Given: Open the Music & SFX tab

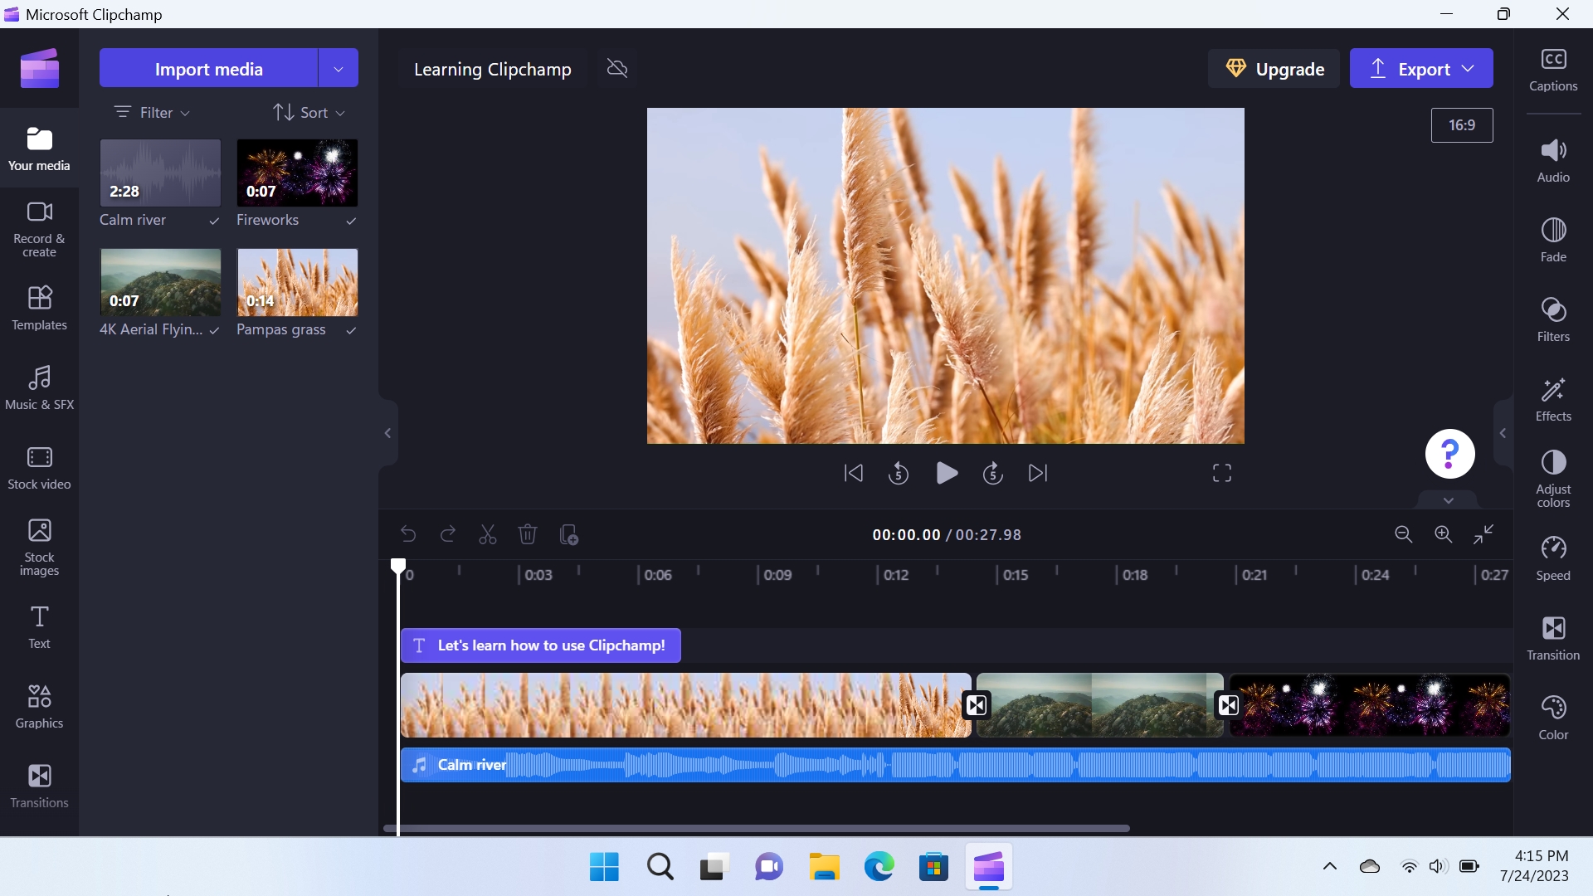Looking at the screenshot, I should coord(39,387).
